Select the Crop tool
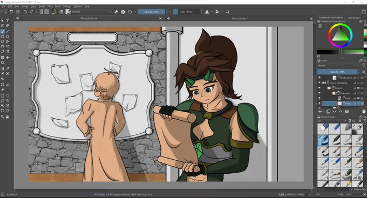Image resolution: width=367 pixels, height=198 pixels. [2, 63]
